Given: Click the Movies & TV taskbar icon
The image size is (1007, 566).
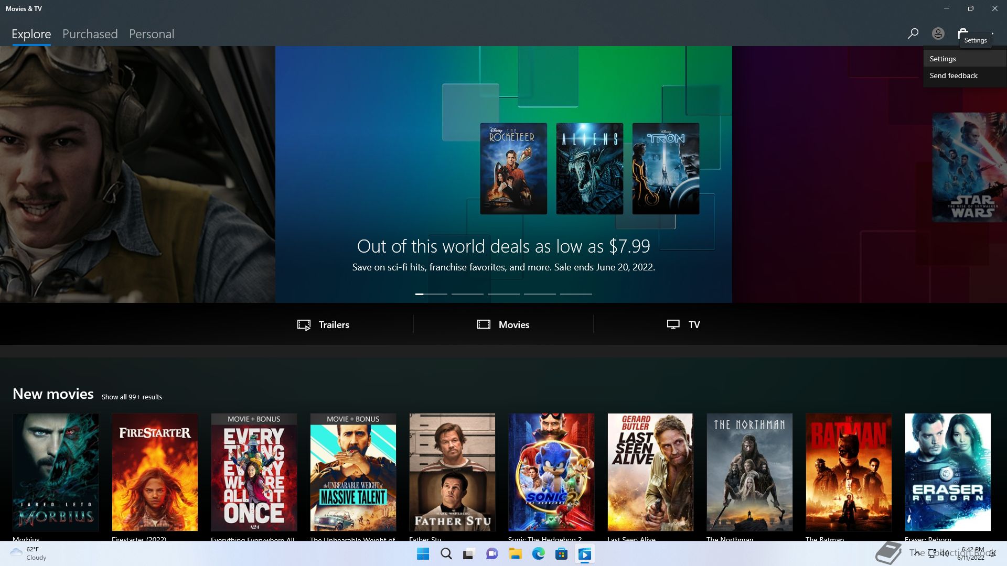Looking at the screenshot, I should coord(584,554).
